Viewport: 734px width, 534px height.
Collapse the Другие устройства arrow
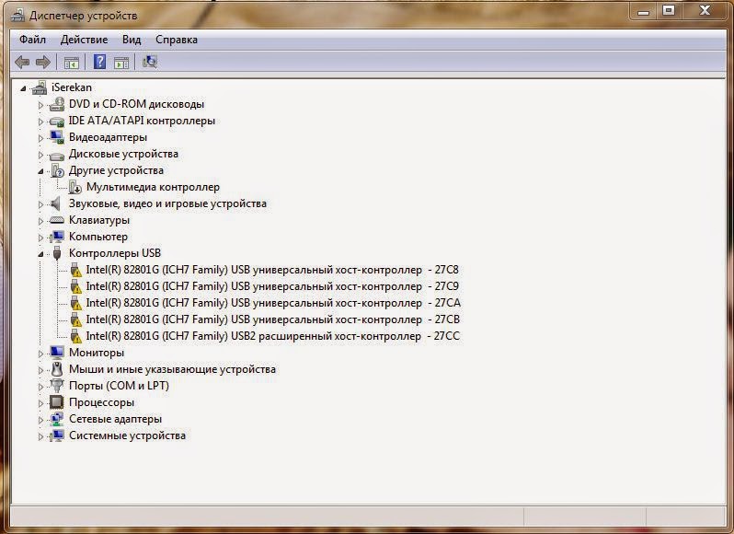pos(40,171)
